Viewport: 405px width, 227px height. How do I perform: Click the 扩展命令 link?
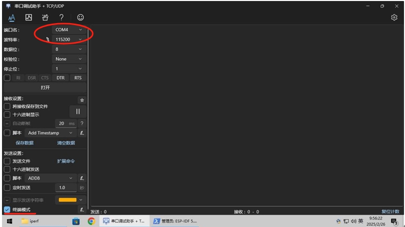tap(66, 161)
